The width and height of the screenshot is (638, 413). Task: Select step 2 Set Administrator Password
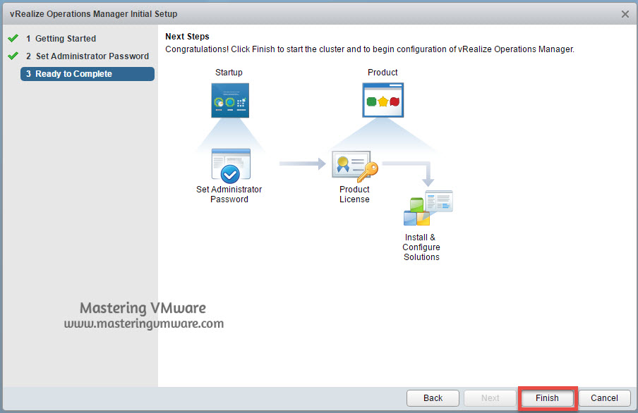click(88, 56)
